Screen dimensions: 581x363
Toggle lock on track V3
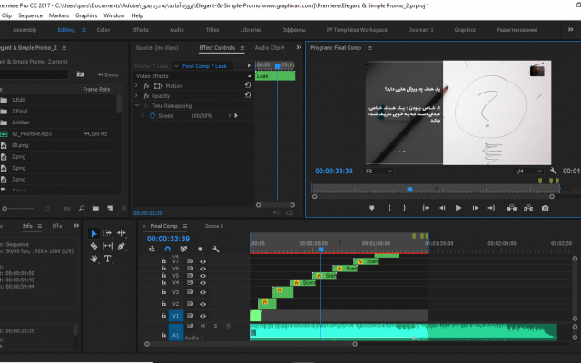click(163, 292)
